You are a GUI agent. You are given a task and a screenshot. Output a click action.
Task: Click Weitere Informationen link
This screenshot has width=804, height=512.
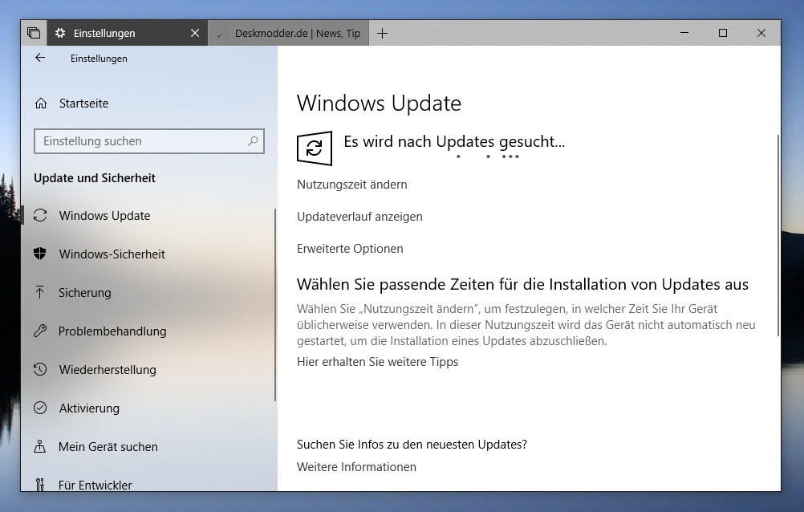coord(356,467)
